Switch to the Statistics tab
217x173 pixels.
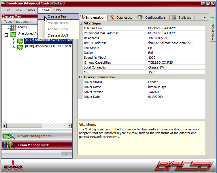182,18
